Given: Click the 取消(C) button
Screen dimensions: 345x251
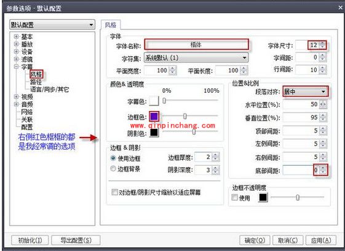Looking at the screenshot, I should [x=288, y=240].
